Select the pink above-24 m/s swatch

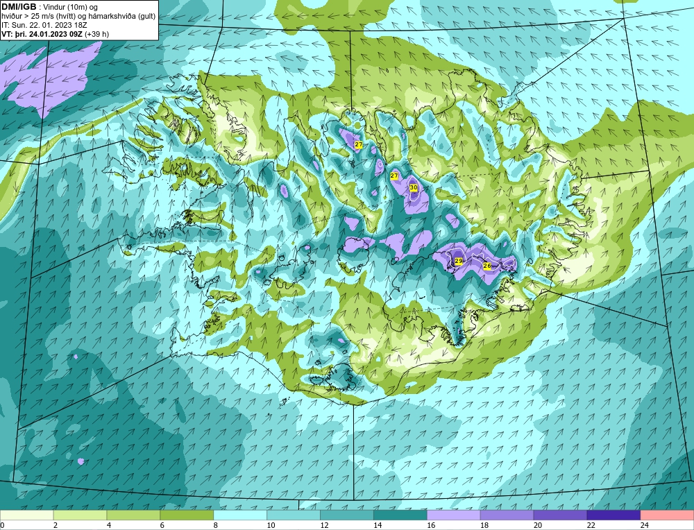click(x=667, y=515)
